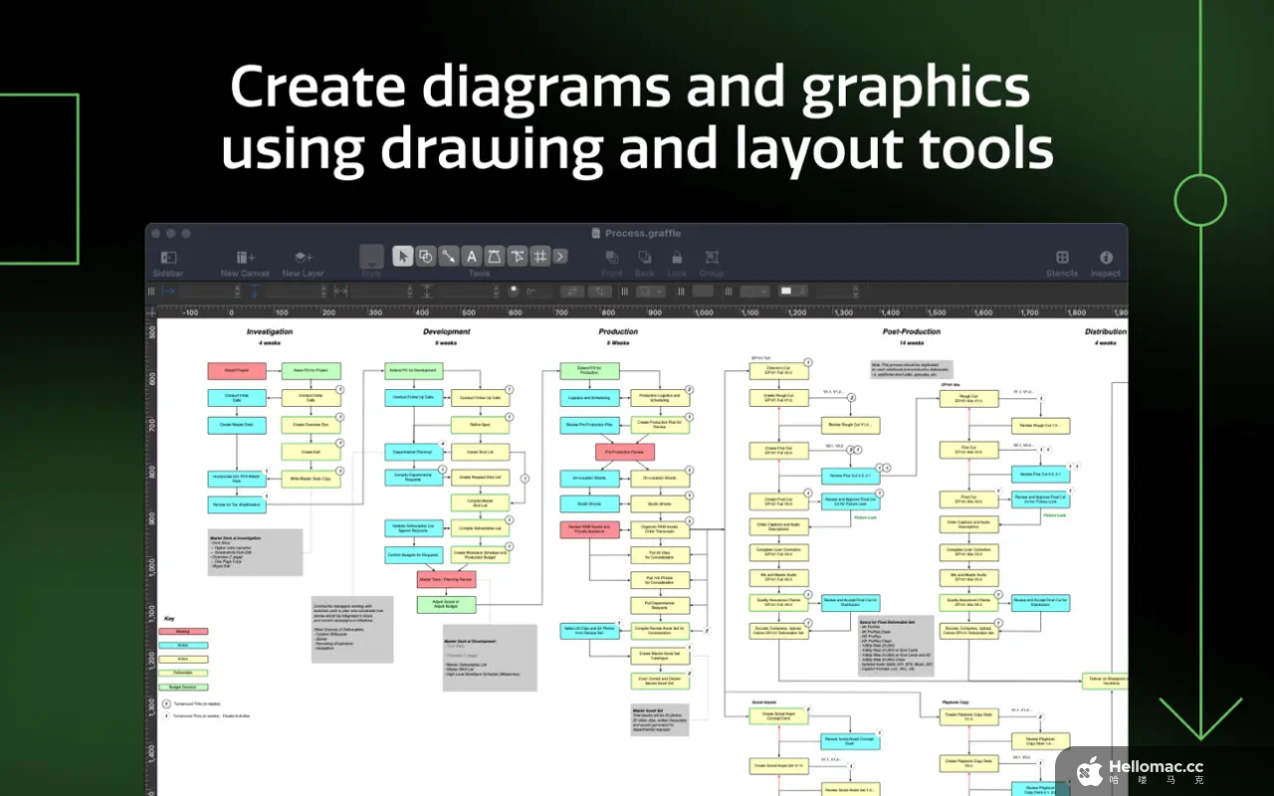The width and height of the screenshot is (1274, 796).
Task: Select the Confirm Budgets for Requests box
Action: pyautogui.click(x=414, y=555)
